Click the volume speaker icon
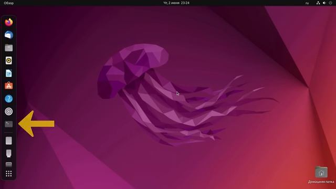The width and height of the screenshot is (336, 189). click(x=324, y=3)
